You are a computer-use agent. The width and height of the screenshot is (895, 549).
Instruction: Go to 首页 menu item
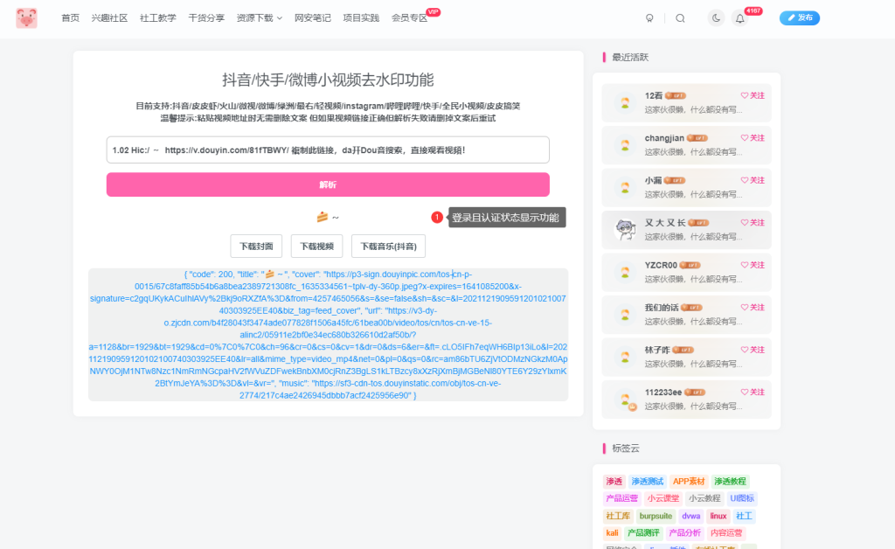[x=70, y=18]
